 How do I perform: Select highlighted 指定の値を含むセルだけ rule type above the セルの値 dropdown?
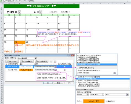103,79
